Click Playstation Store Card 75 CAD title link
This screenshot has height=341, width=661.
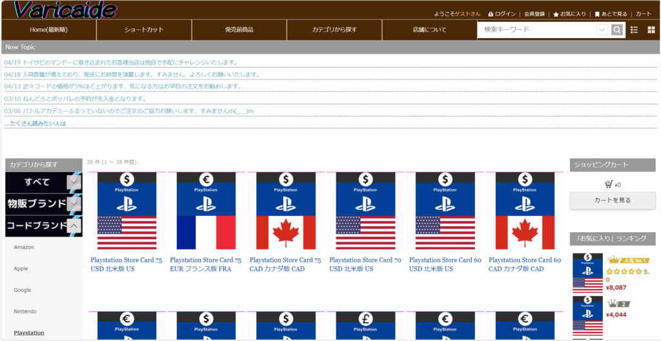(x=285, y=264)
